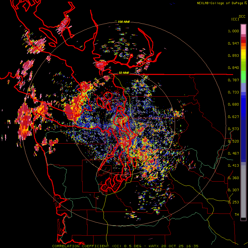Click the 0.307 value on the color scale

point(233,190)
